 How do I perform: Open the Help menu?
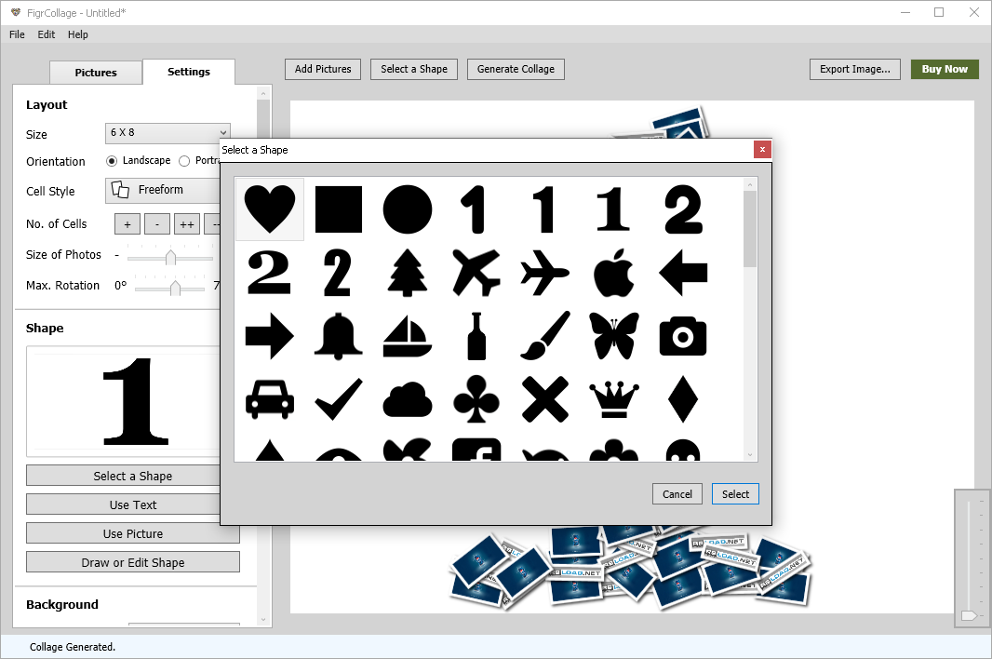point(78,34)
